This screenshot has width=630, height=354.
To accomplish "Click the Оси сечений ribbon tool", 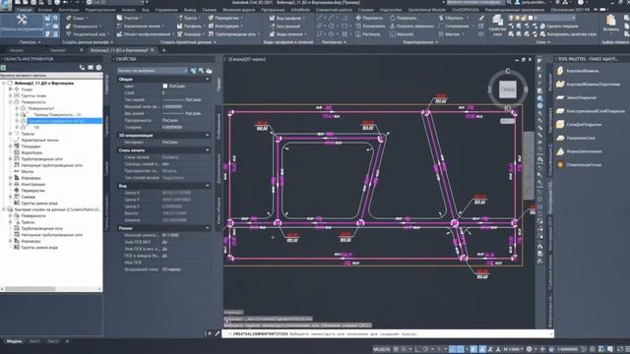I will [284, 27].
